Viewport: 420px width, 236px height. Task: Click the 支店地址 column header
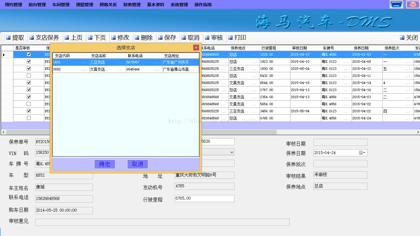[x=181, y=56]
